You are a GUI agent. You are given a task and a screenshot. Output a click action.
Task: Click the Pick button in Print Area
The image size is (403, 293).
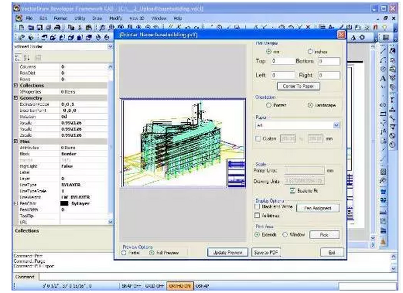pyautogui.click(x=324, y=235)
